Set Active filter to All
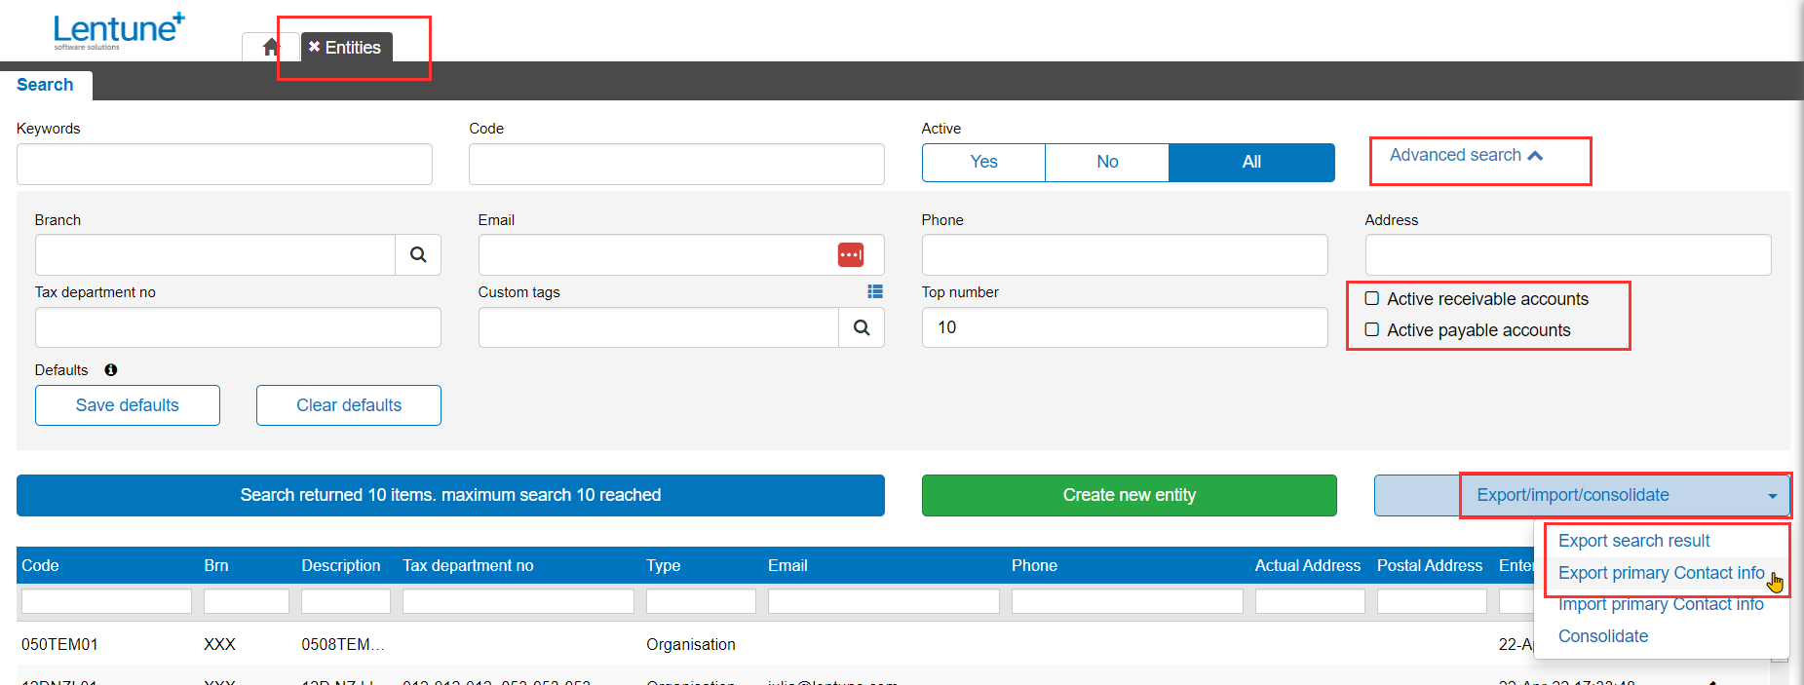The width and height of the screenshot is (1804, 685). coord(1251,162)
